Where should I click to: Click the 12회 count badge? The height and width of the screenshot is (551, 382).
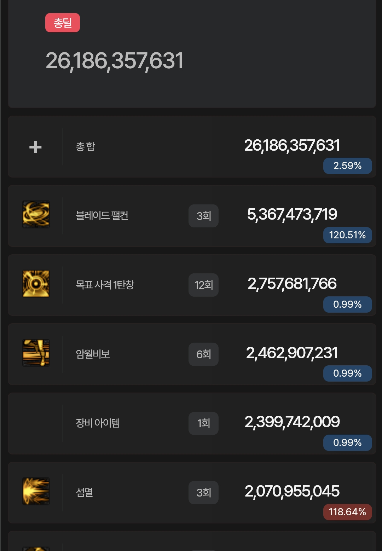pos(203,285)
